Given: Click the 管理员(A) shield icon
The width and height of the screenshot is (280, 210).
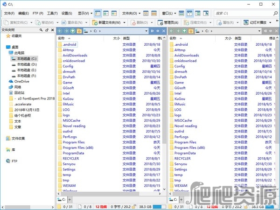Looking at the screenshot, I should coord(160,23).
